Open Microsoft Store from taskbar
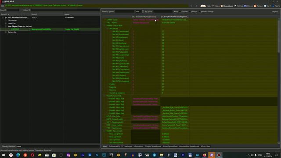281x158 pixels. point(54,155)
